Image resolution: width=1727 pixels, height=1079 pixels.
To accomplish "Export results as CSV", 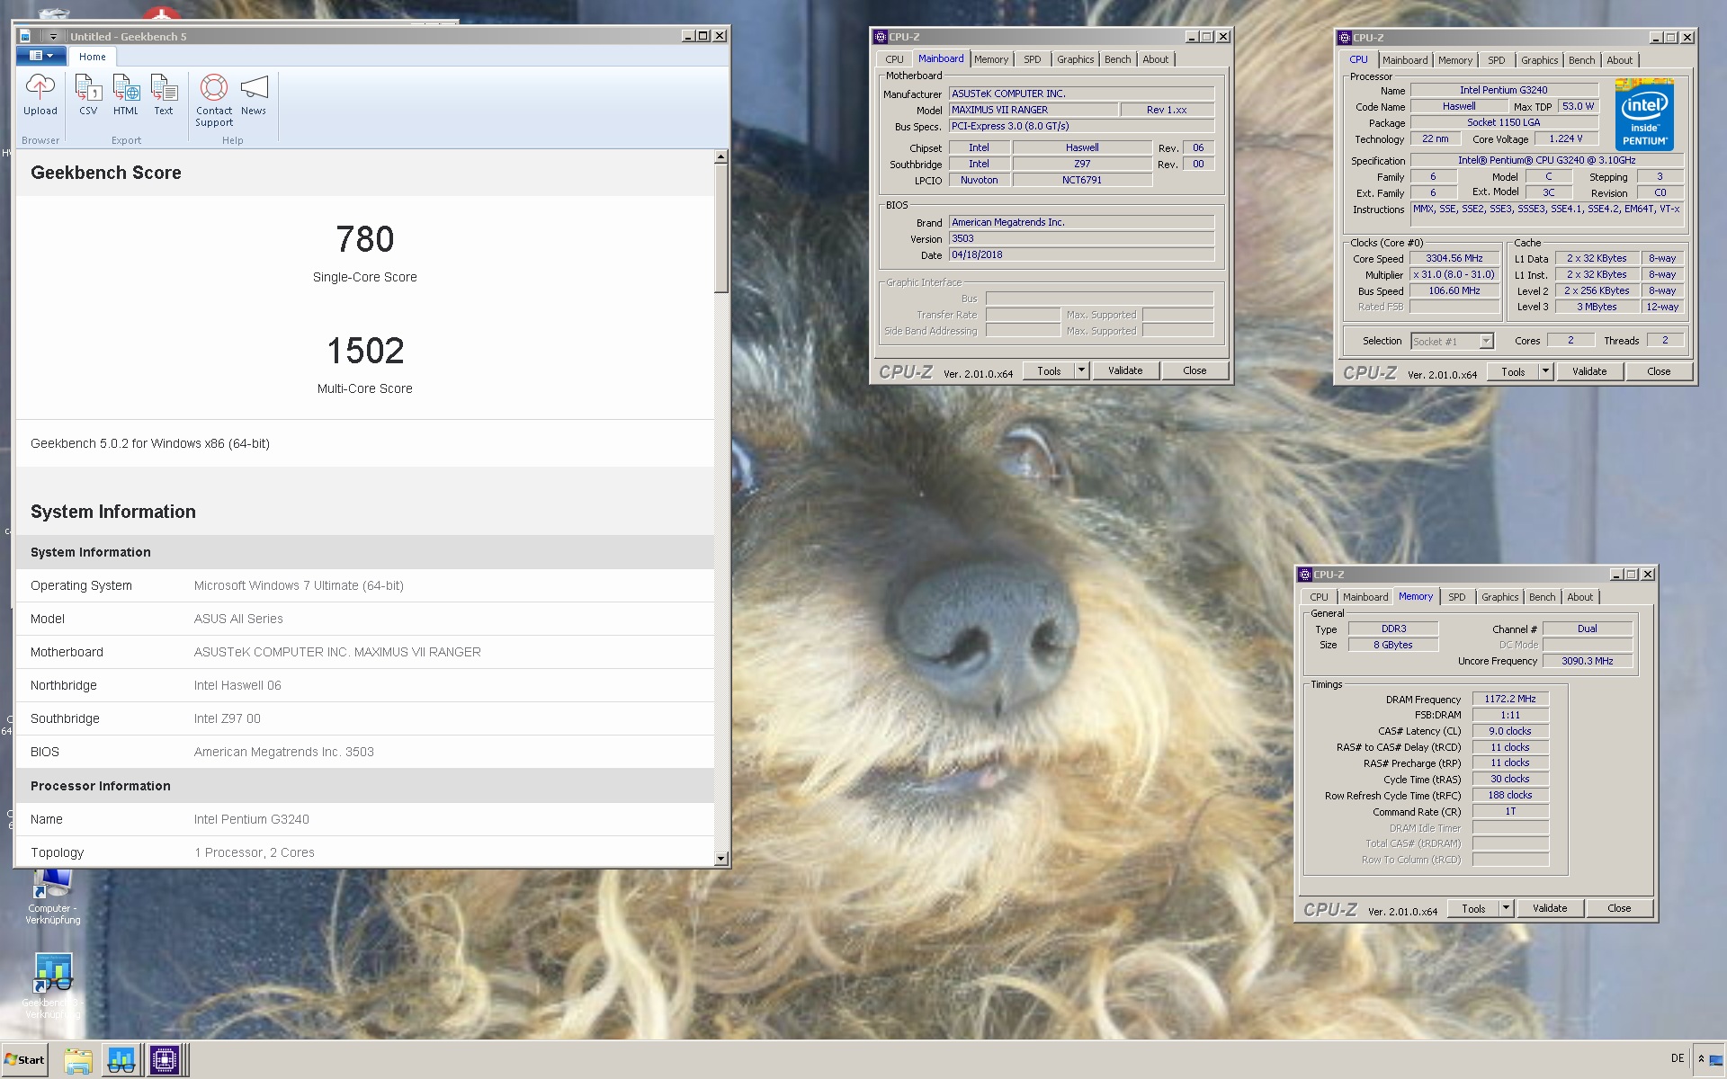I will tap(88, 95).
